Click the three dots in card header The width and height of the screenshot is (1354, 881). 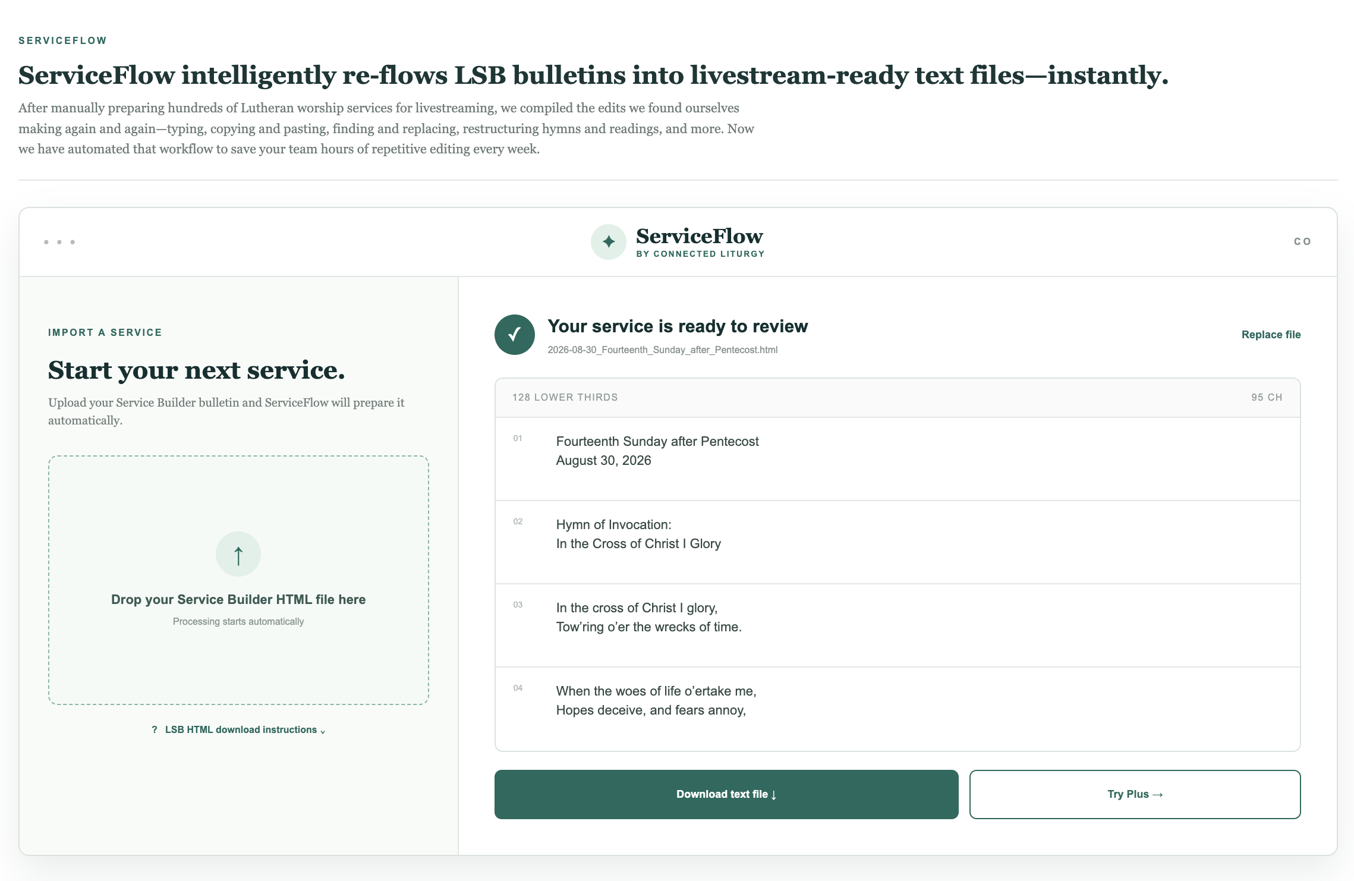(x=59, y=242)
